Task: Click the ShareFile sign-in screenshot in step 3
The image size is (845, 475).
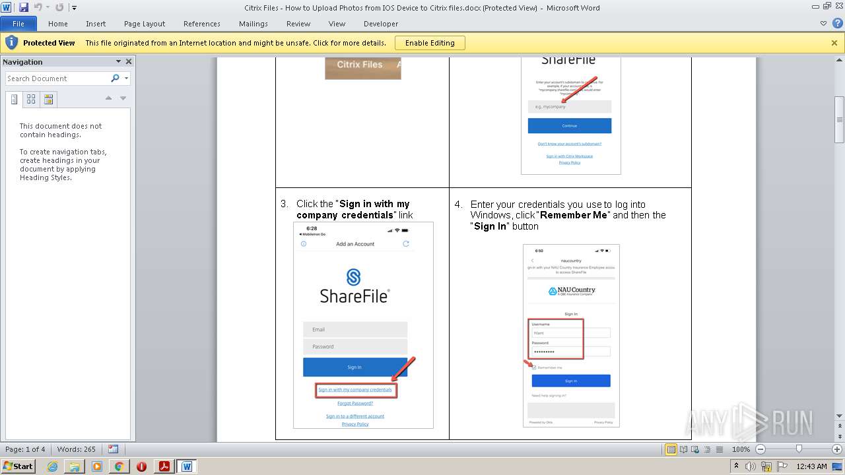Action: tap(363, 325)
